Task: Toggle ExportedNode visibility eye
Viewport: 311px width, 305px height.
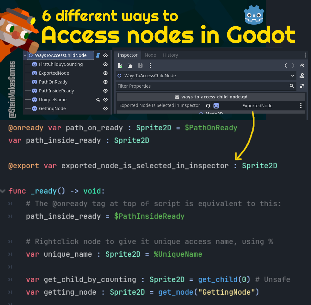Action: point(105,73)
